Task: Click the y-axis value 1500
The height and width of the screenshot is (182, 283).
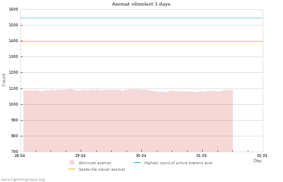Action: (x=13, y=25)
